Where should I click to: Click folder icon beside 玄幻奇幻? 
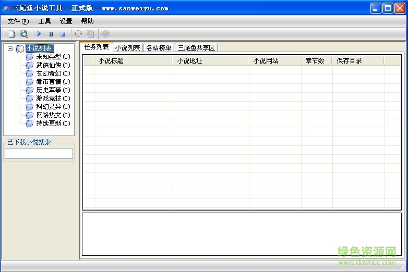click(x=30, y=73)
